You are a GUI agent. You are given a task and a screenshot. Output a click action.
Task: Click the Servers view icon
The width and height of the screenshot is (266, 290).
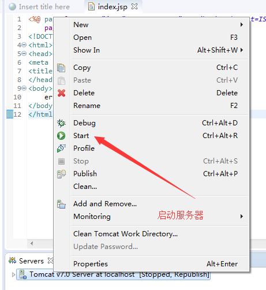(x=13, y=261)
